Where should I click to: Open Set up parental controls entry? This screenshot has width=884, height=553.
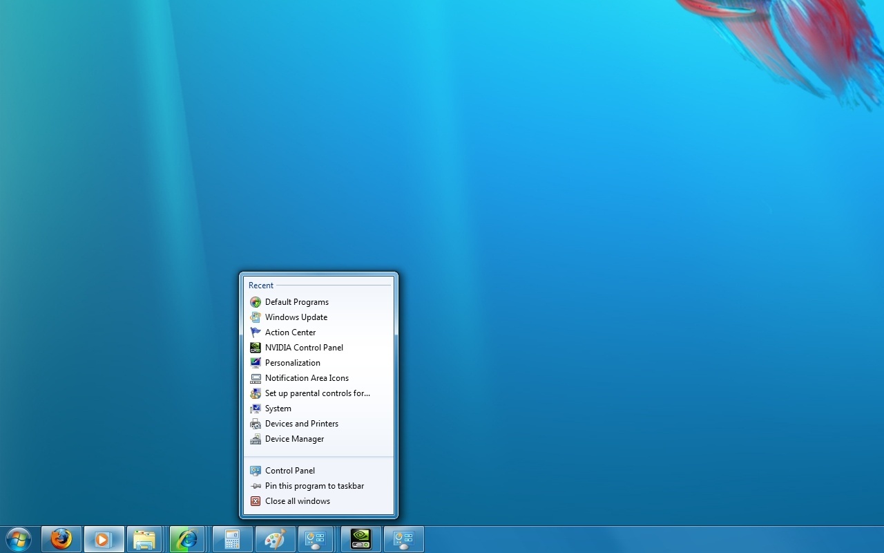click(317, 393)
